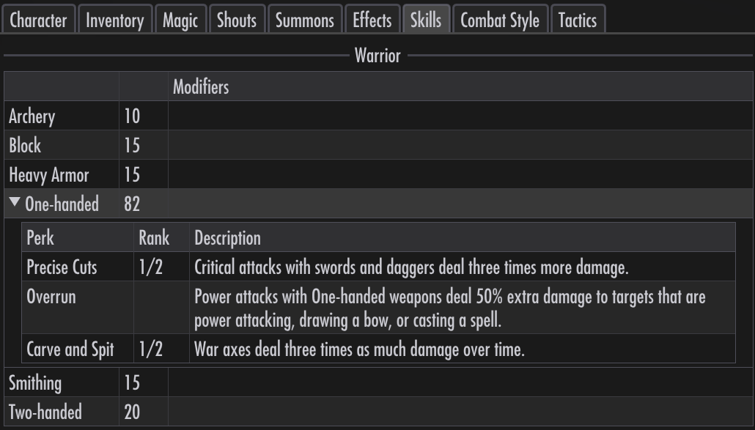Select the Precise Cuts perk row
755x430 pixels.
pyautogui.click(x=378, y=267)
